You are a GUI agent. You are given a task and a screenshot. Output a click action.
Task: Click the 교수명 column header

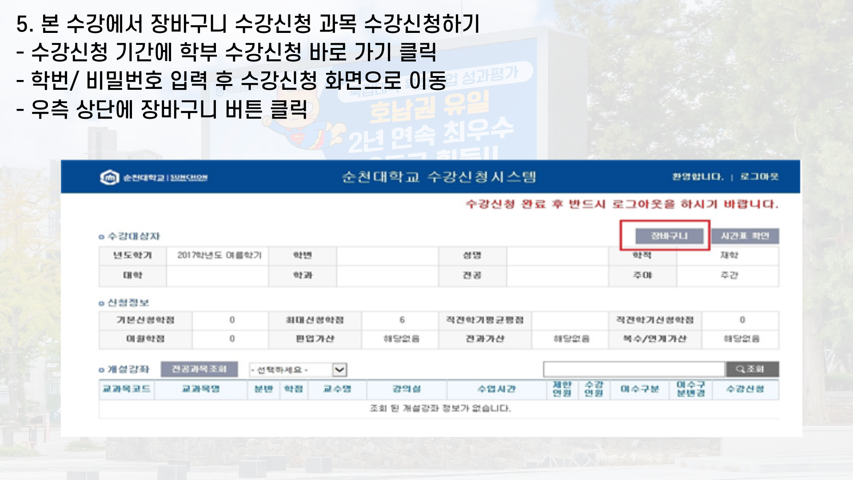point(337,389)
